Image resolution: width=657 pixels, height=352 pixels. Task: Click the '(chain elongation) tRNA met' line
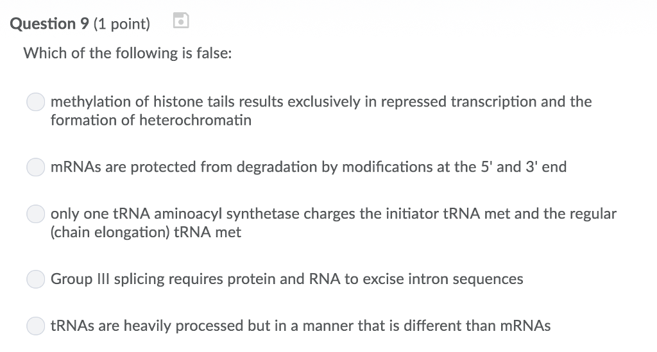[x=146, y=232]
